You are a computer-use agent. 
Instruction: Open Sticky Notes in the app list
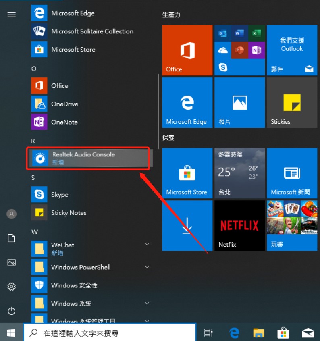pyautogui.click(x=69, y=213)
